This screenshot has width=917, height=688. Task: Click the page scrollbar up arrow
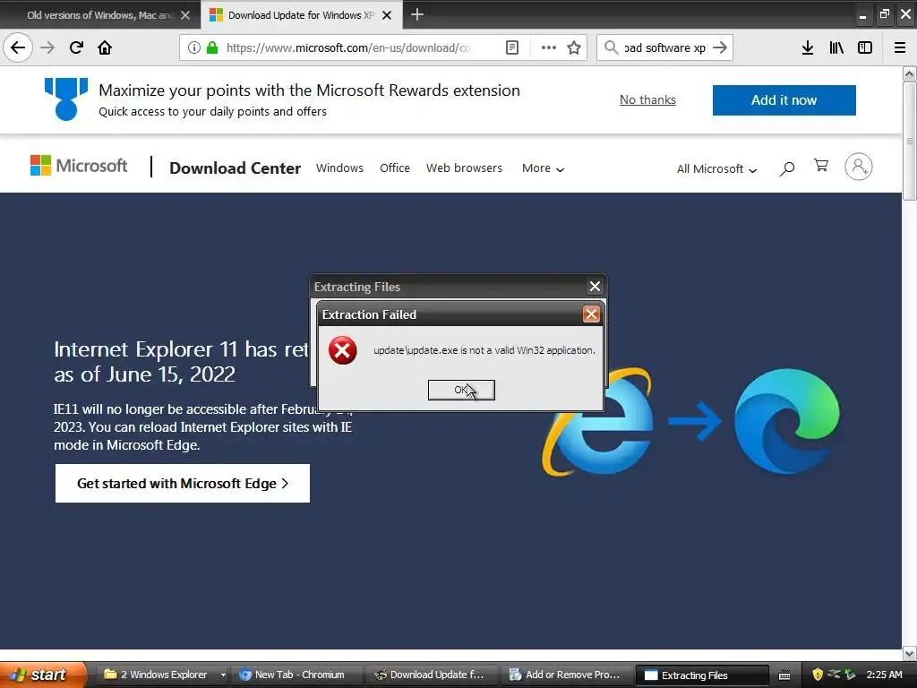pos(910,73)
